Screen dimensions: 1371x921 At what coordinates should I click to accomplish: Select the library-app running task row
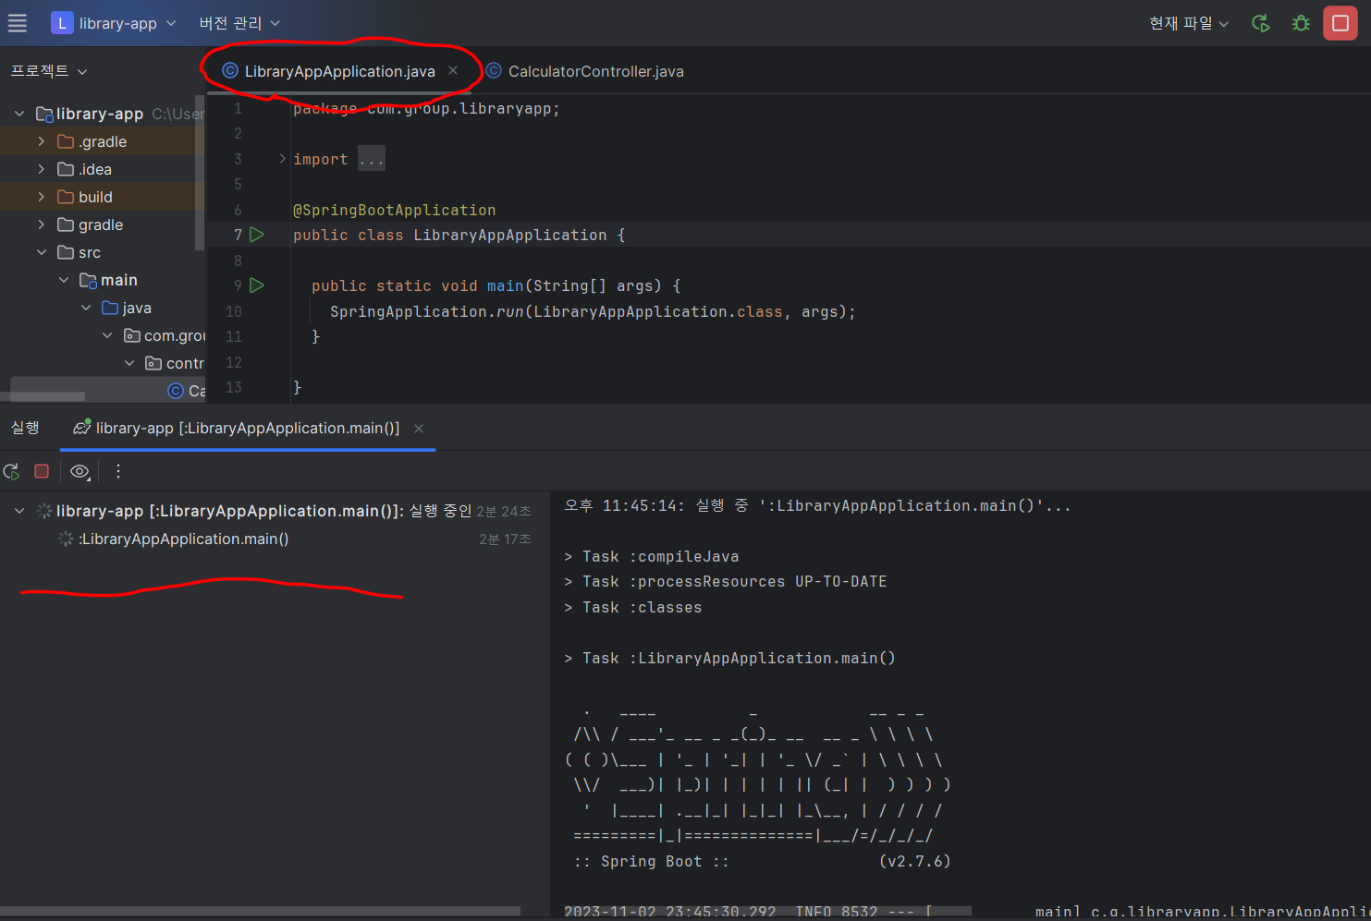[x=275, y=511]
